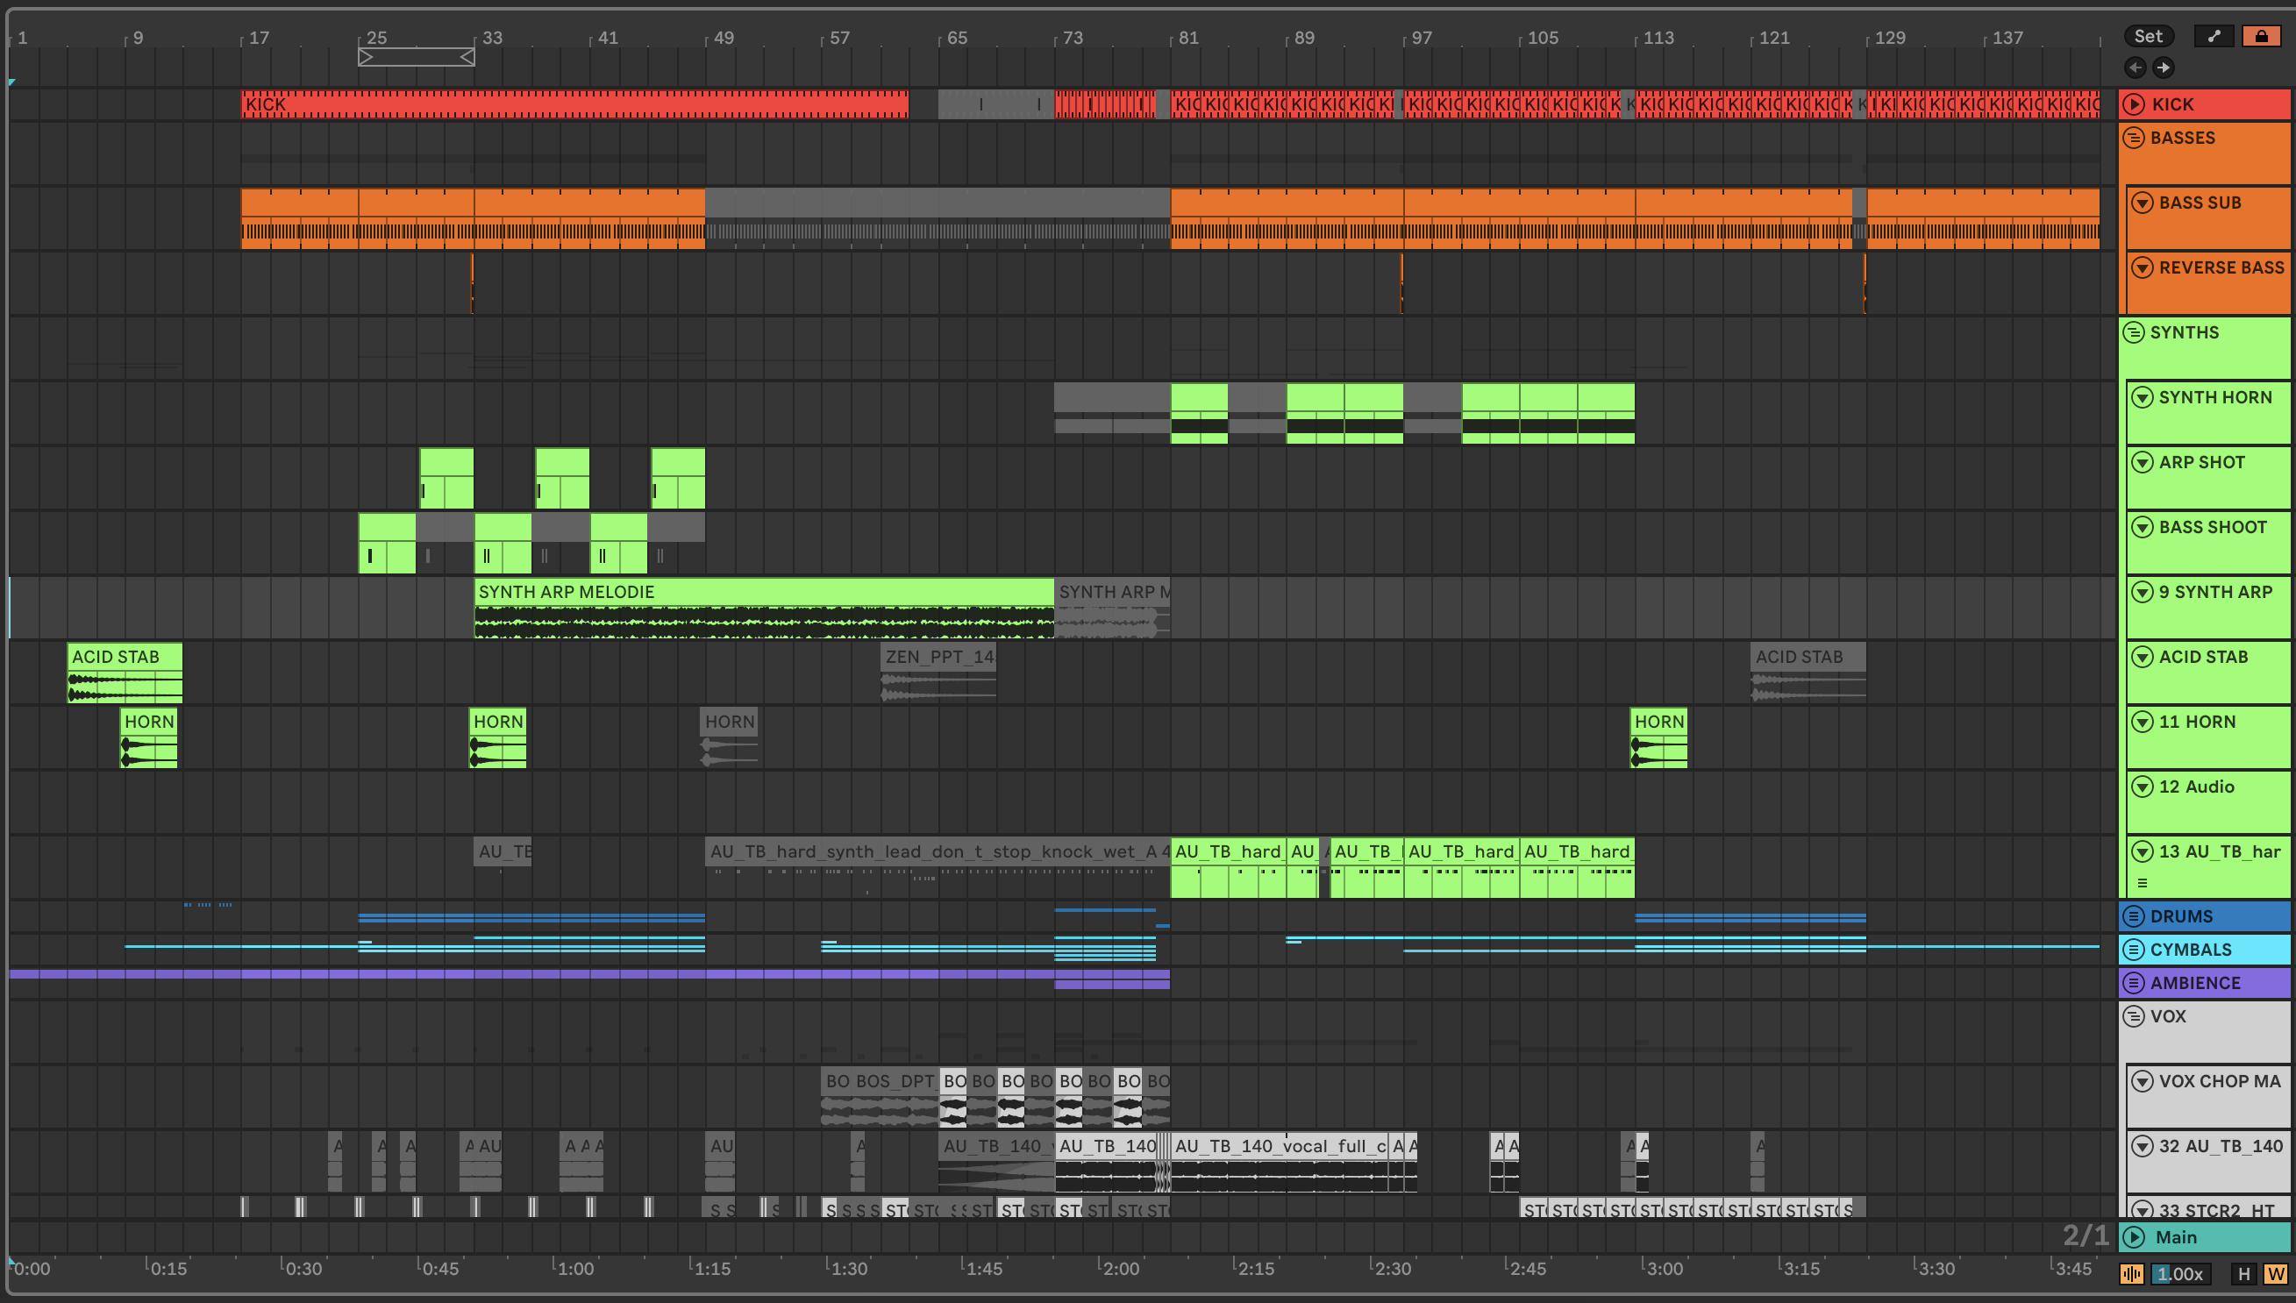The height and width of the screenshot is (1303, 2296).
Task: Unfold the CYMBALS group icon
Action: (x=2134, y=950)
